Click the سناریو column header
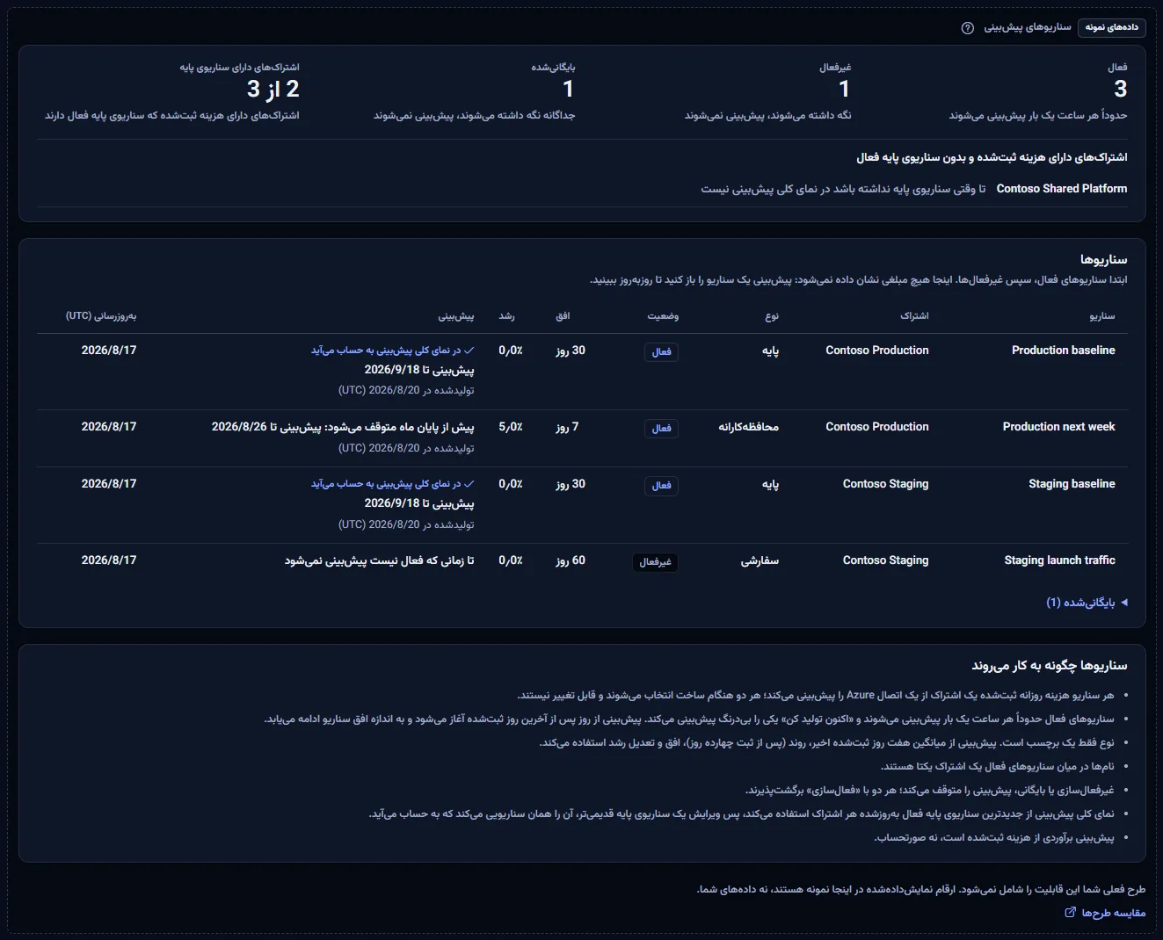 pos(1102,316)
